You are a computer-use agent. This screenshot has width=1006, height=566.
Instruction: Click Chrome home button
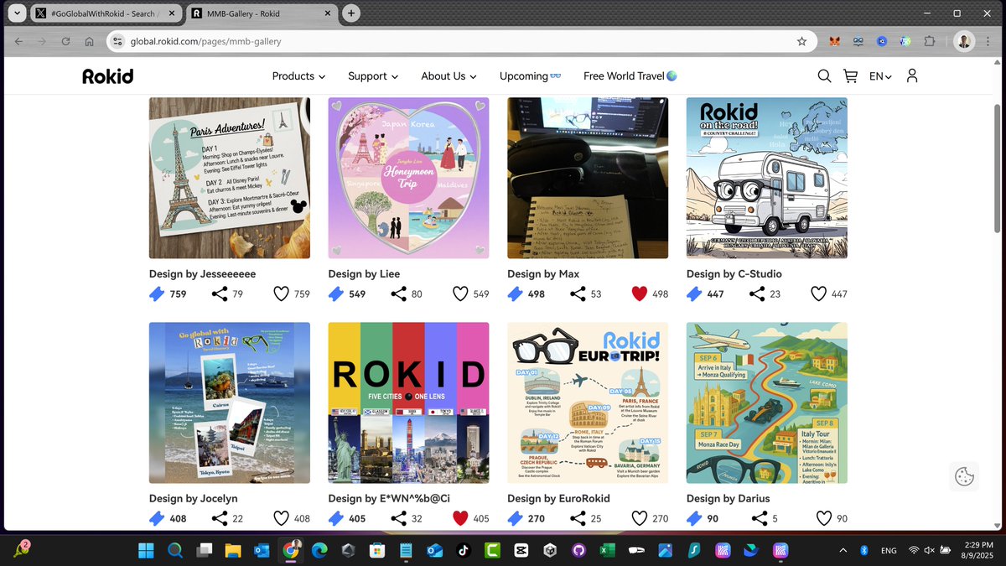[x=89, y=41]
